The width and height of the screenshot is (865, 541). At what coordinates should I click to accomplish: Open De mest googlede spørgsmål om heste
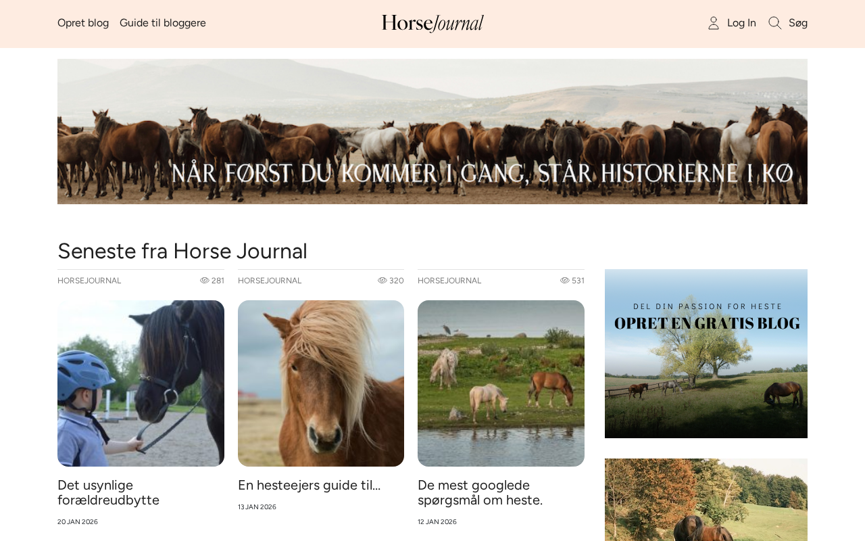(x=480, y=493)
